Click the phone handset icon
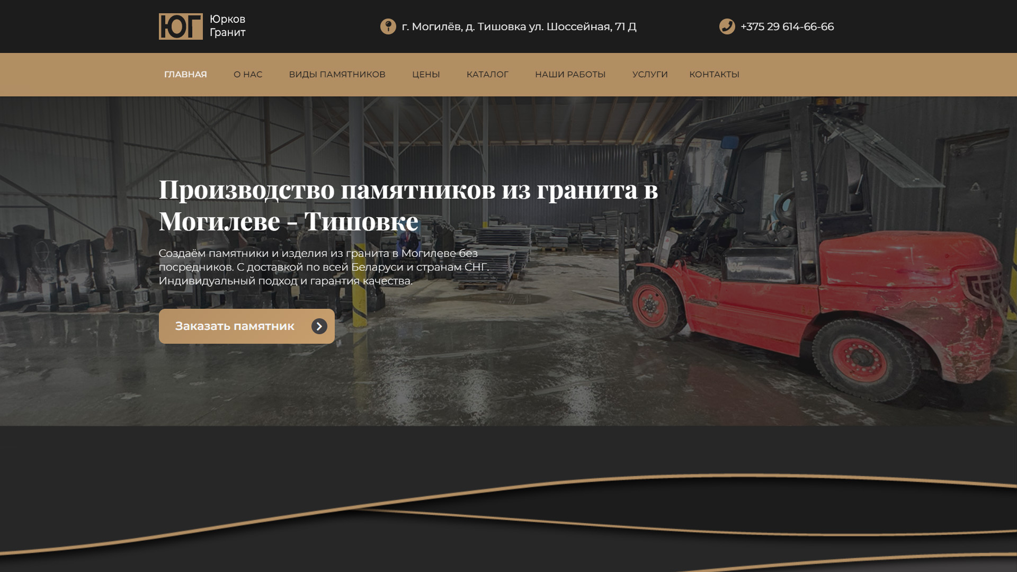This screenshot has width=1017, height=572. click(x=727, y=26)
